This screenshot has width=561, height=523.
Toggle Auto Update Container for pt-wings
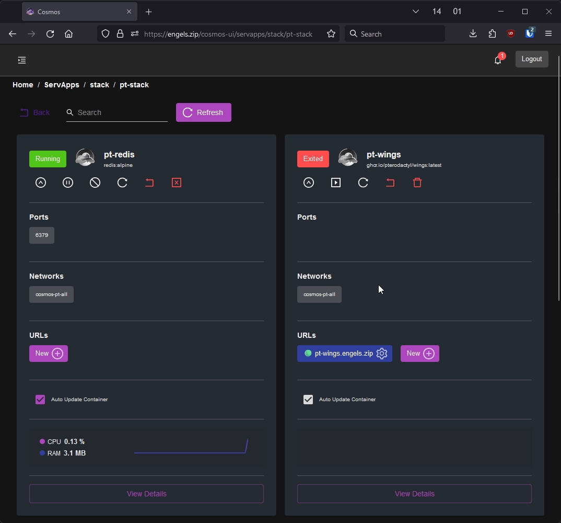[x=308, y=400]
